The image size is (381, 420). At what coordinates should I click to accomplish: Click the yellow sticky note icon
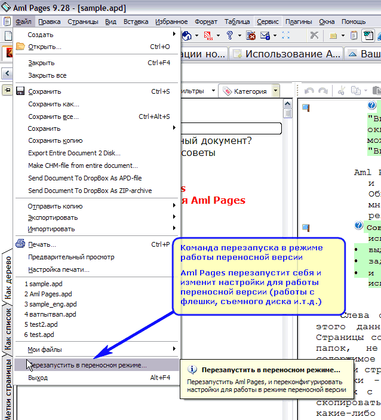[x=333, y=36]
